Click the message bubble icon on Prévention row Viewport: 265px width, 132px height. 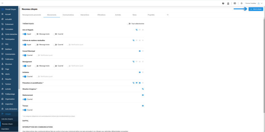[137, 83]
